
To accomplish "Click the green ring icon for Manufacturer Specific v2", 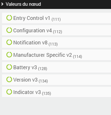I will click(9, 55).
